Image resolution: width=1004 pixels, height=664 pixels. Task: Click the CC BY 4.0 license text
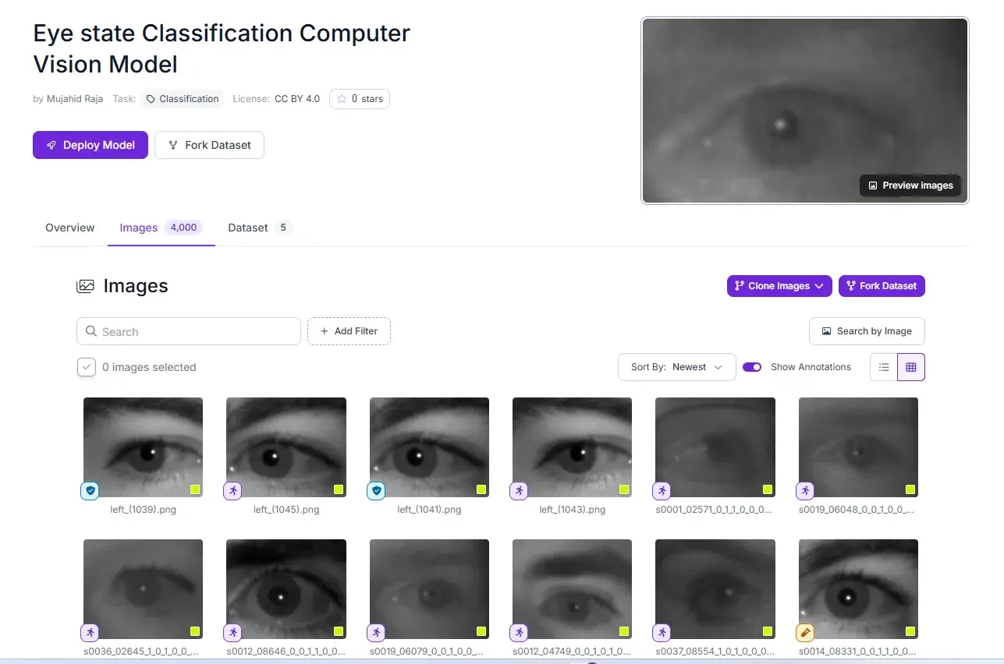tap(297, 99)
